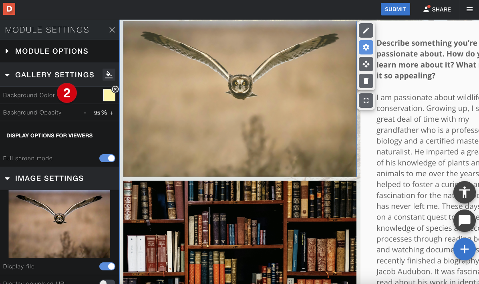
Task: Click the blue plus add button
Action: point(464,249)
